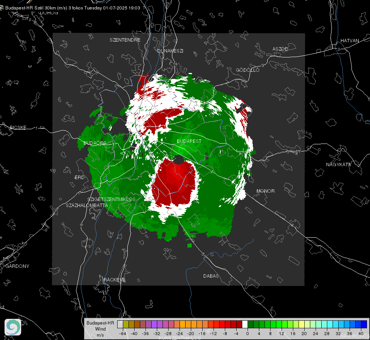The width and height of the screenshot is (370, 340).
Task: Click the ASZÓD town label
Action: (280, 49)
